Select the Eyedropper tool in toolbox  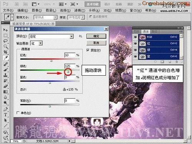pos(5,58)
